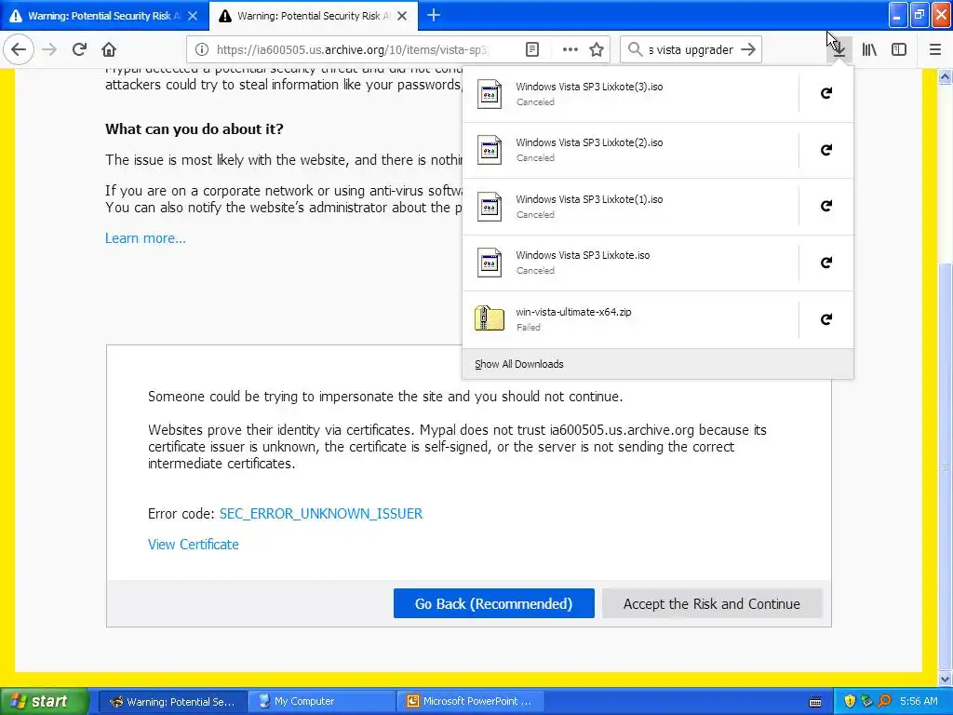Click the 5:56 AM system clock
The image size is (953, 715).
pyautogui.click(x=919, y=701)
